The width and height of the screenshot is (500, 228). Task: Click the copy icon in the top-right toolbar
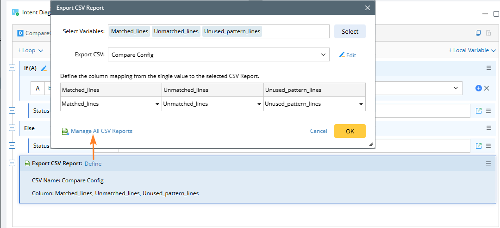tap(478, 33)
